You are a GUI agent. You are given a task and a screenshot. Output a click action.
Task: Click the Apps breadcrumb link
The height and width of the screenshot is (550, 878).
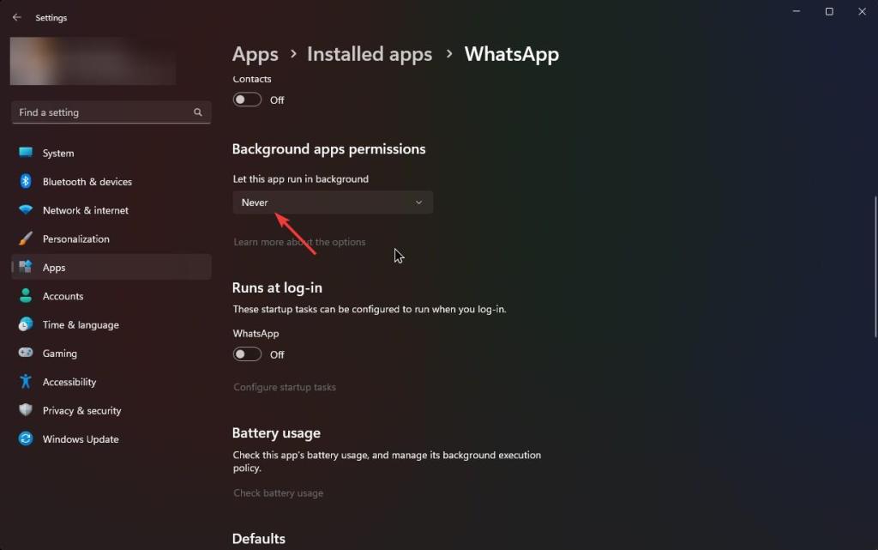click(255, 54)
